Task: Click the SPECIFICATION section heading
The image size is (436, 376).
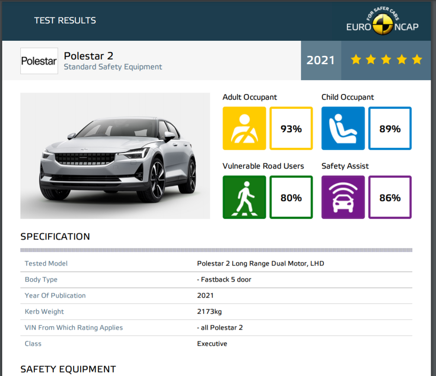Action: tap(55, 237)
